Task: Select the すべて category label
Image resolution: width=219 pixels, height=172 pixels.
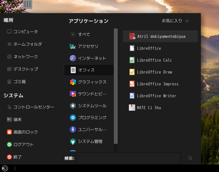Action: [84, 34]
